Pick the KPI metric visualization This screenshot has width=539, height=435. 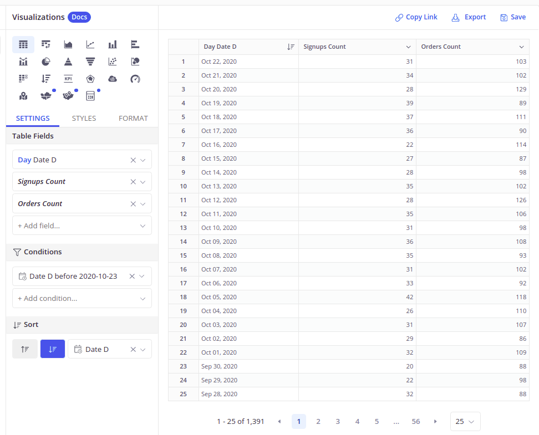click(68, 79)
